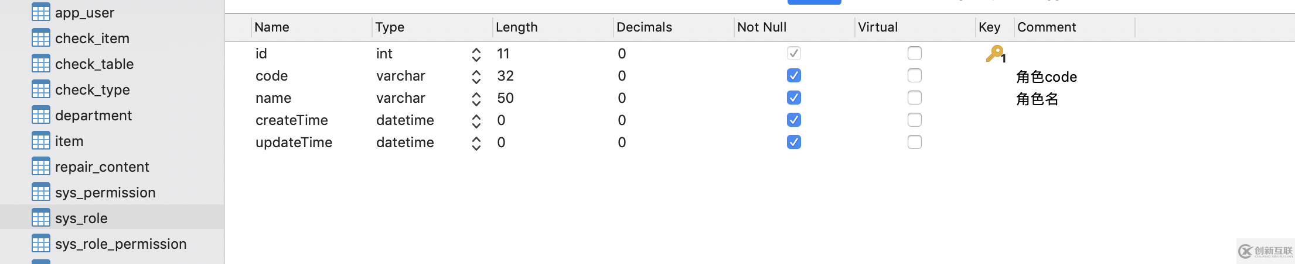
Task: Click the check_type table icon
Action: click(41, 89)
